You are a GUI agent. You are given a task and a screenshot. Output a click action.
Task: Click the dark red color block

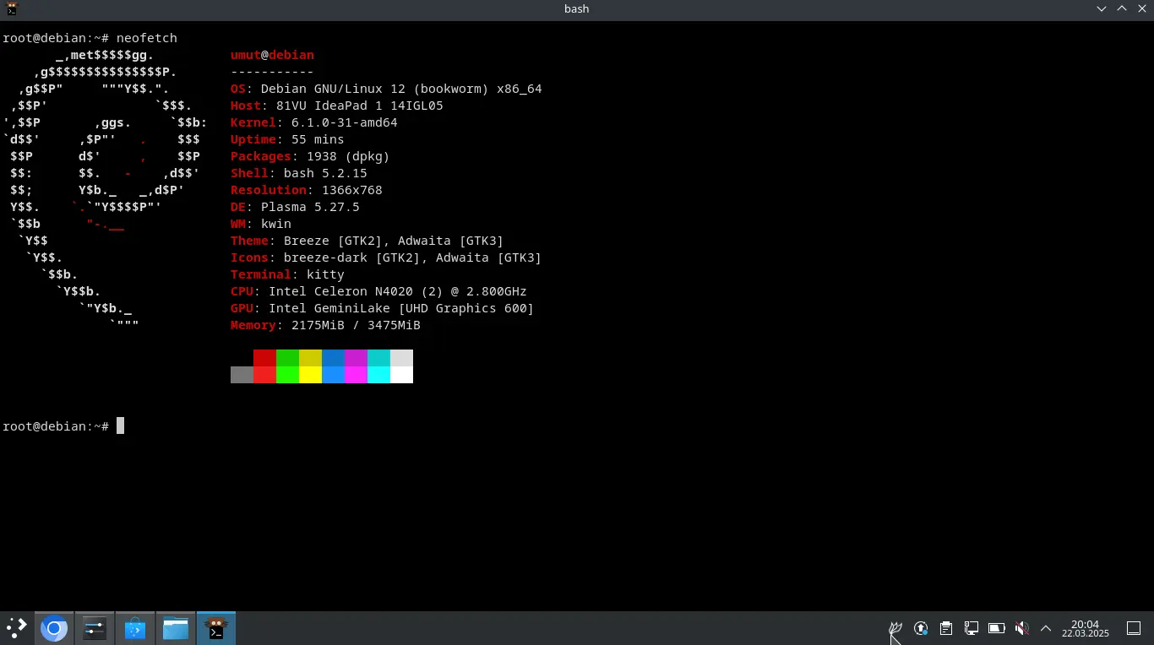[x=264, y=358]
